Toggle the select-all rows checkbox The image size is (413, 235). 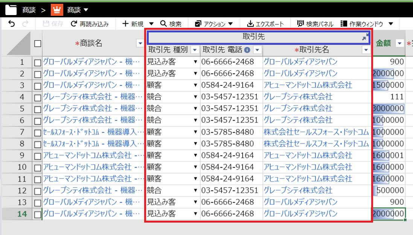(x=38, y=43)
